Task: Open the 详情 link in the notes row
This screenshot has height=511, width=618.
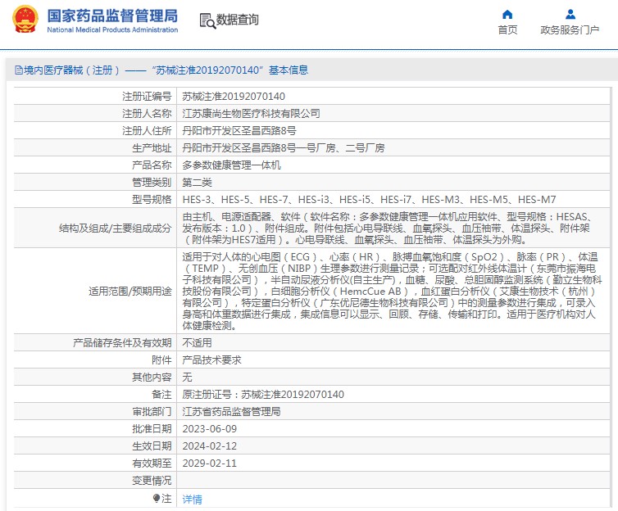Action: (x=192, y=499)
